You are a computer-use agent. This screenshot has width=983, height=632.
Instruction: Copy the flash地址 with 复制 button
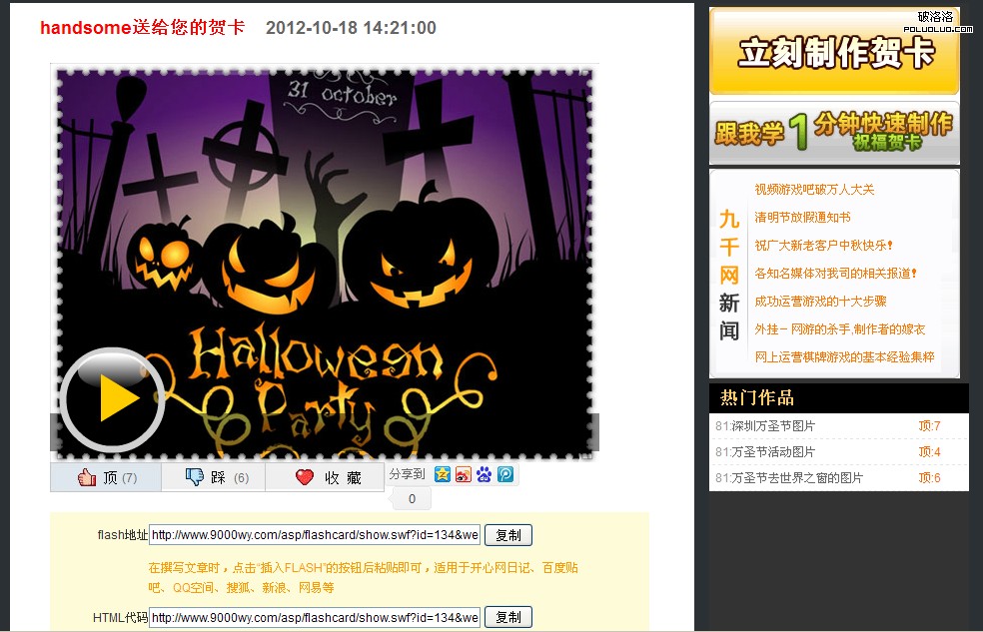[x=508, y=535]
